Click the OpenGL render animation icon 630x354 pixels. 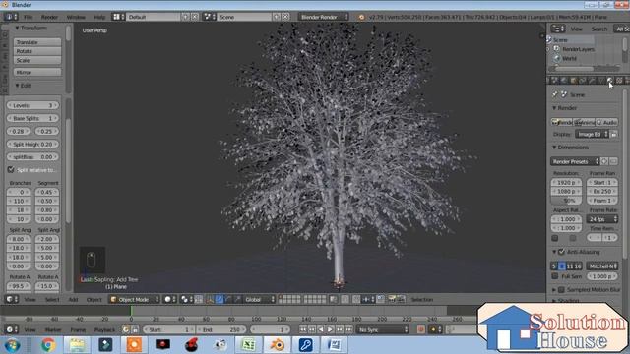pos(401,299)
